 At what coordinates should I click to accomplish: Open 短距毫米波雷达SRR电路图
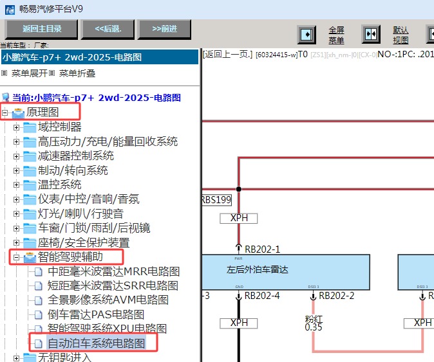tap(113, 285)
